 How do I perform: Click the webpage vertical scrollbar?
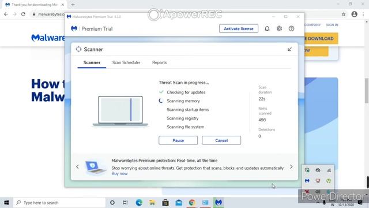tap(367, 91)
